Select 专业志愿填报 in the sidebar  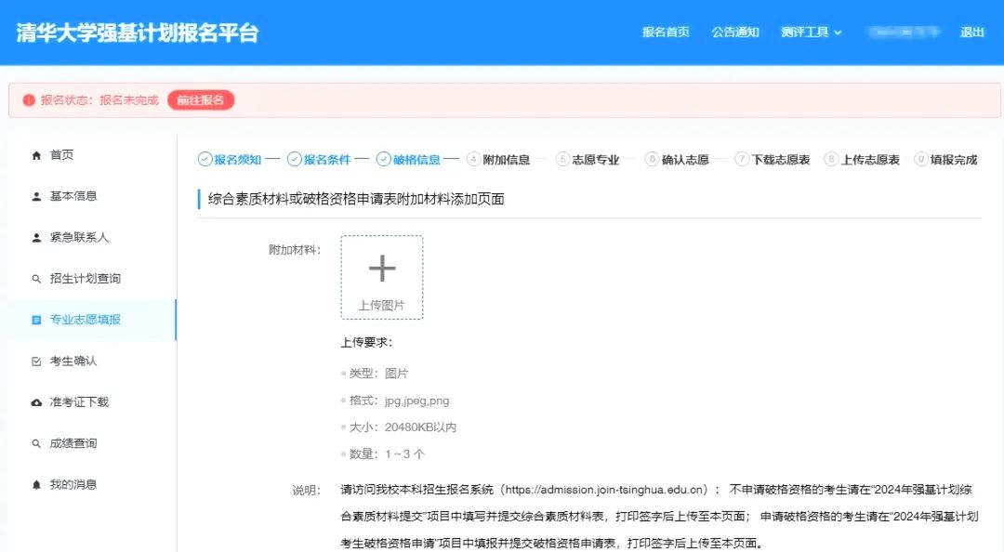coord(86,320)
